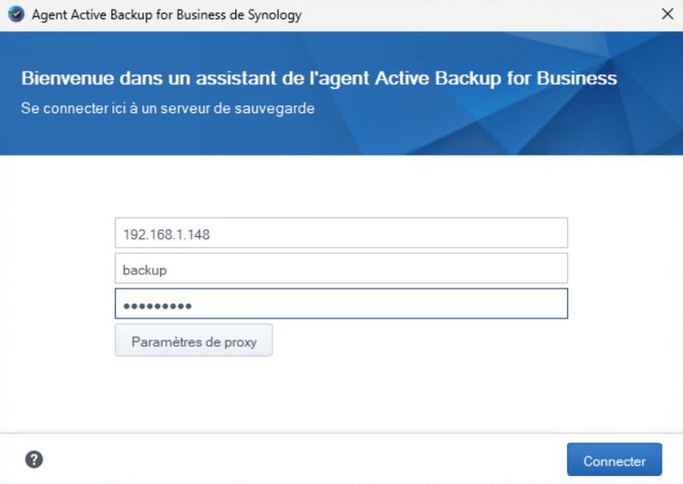The height and width of the screenshot is (484, 683).
Task: Click the bottom footer bar beside the help icon
Action: pyautogui.click(x=293, y=460)
